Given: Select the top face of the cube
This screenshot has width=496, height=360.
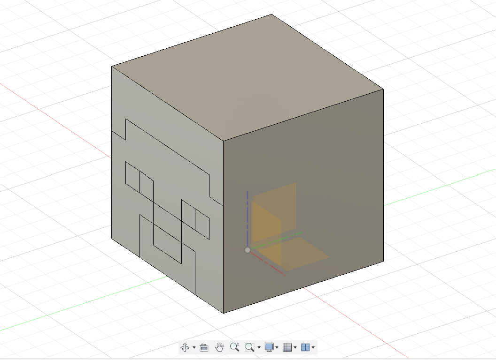Looking at the screenshot, I should point(248,77).
